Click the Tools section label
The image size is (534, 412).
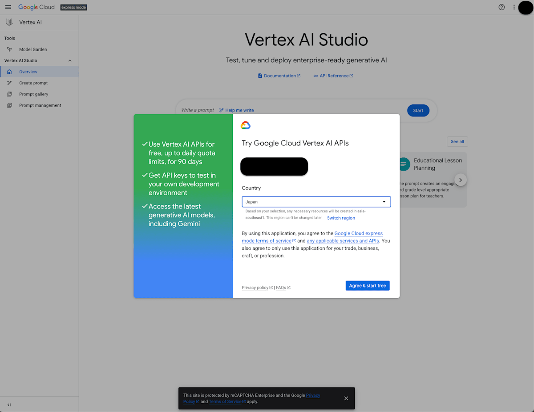point(10,38)
